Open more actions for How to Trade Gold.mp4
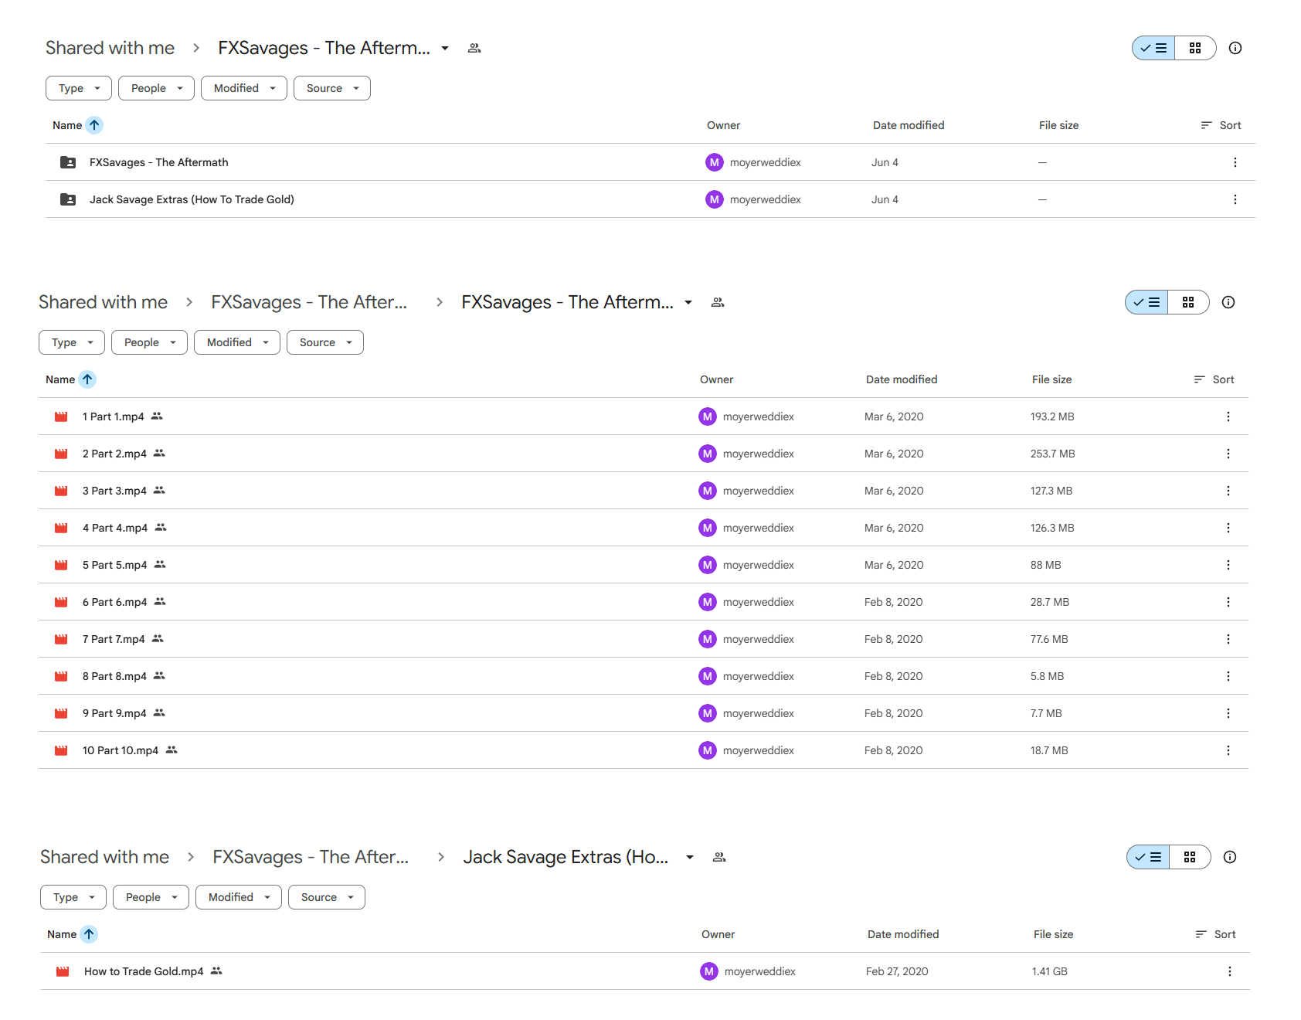Screen dimensions: 1301x1020 tap(1230, 971)
